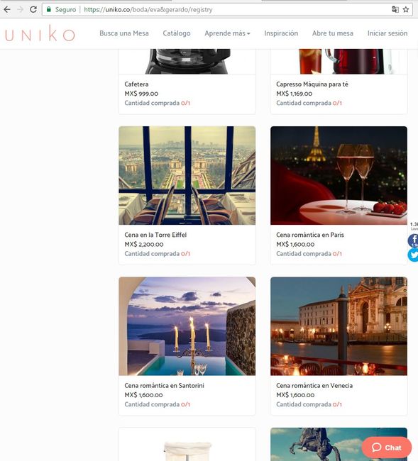Select Cena romántica en Santorini image
418x461 pixels.
point(187,326)
